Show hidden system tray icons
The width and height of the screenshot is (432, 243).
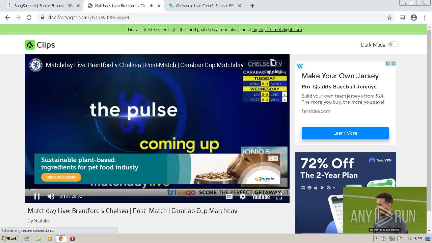coord(376,239)
